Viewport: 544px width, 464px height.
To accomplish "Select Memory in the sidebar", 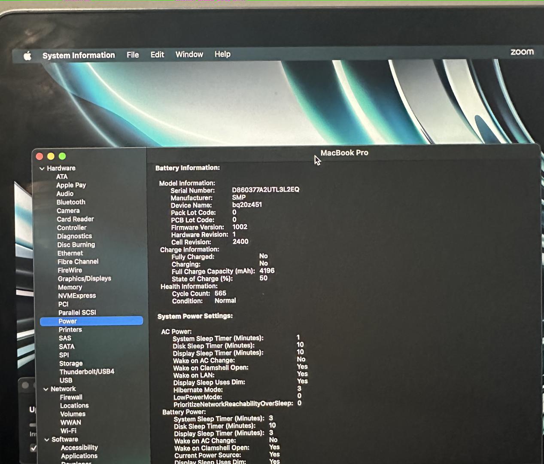I will (70, 287).
